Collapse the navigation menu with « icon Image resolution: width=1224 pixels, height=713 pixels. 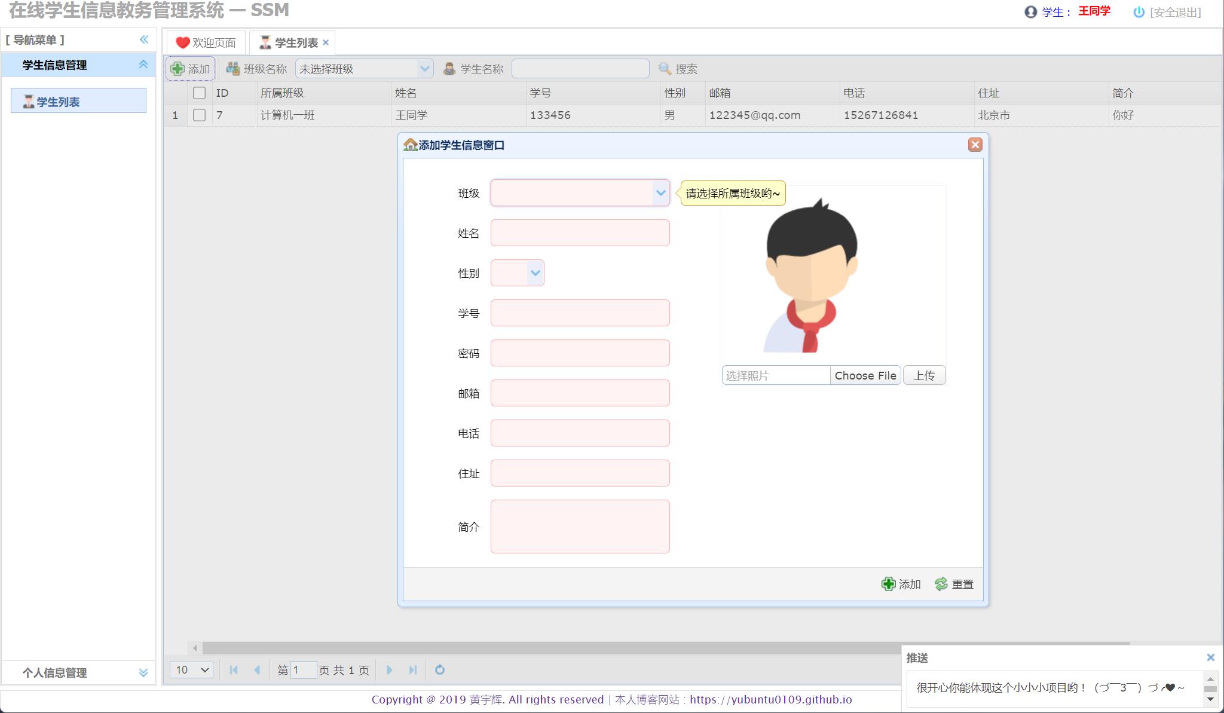click(x=143, y=39)
